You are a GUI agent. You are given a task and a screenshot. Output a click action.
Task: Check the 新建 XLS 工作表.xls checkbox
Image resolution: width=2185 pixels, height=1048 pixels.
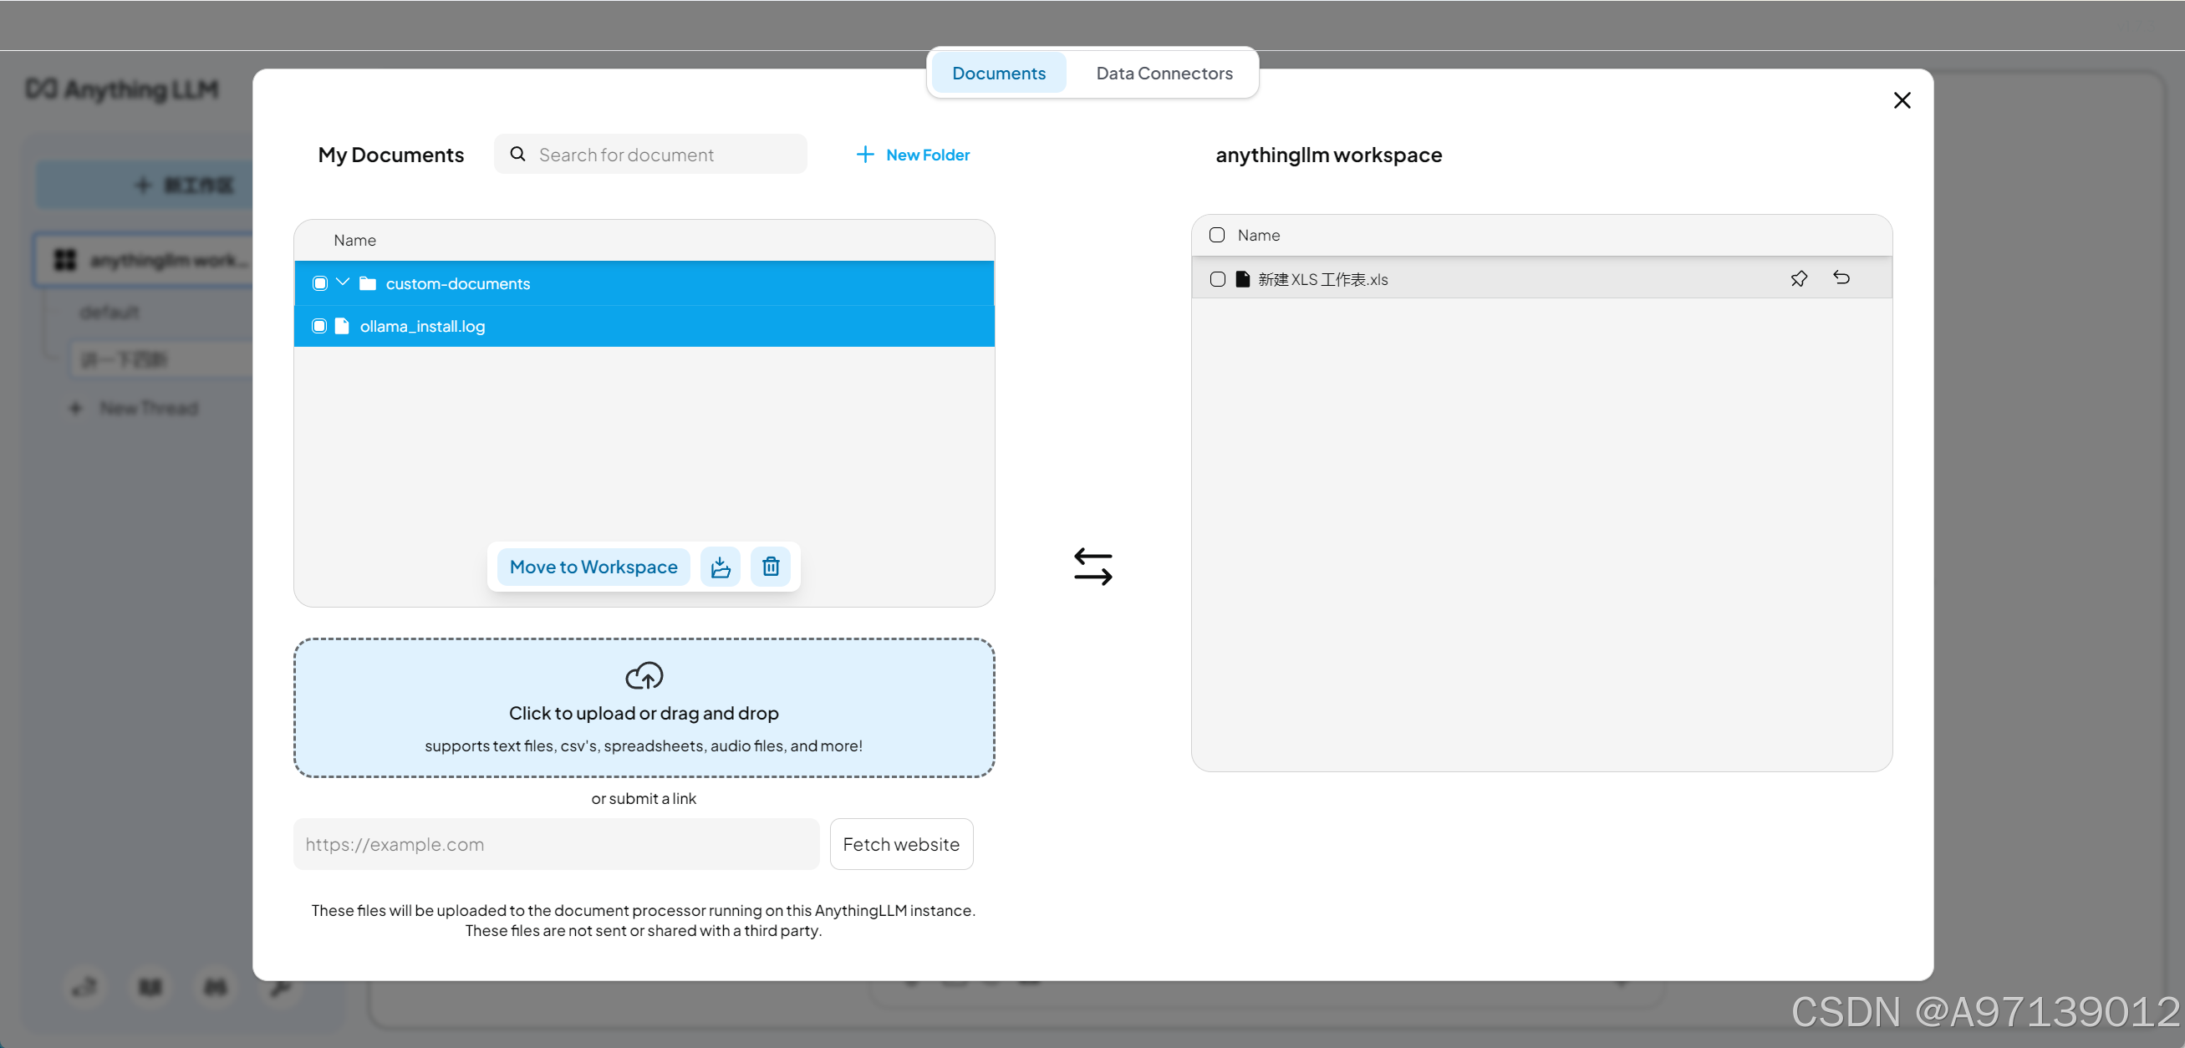pos(1217,279)
